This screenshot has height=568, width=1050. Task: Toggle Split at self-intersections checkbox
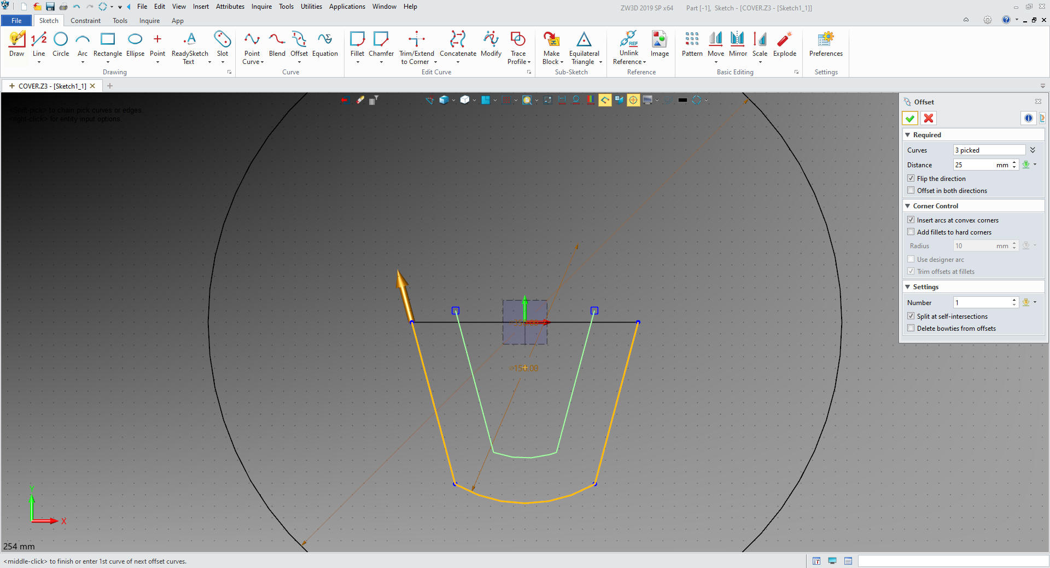911,316
